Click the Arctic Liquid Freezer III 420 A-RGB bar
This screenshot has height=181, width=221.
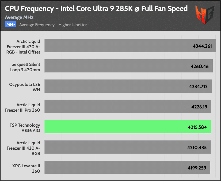[x=128, y=147]
